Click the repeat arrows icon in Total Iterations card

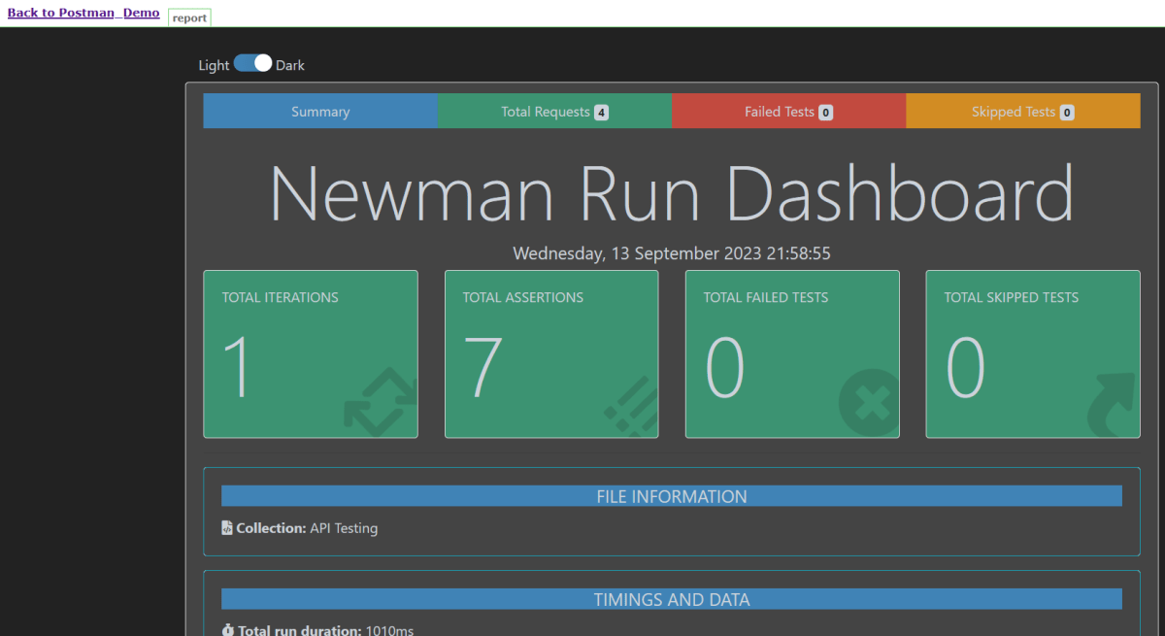point(380,402)
